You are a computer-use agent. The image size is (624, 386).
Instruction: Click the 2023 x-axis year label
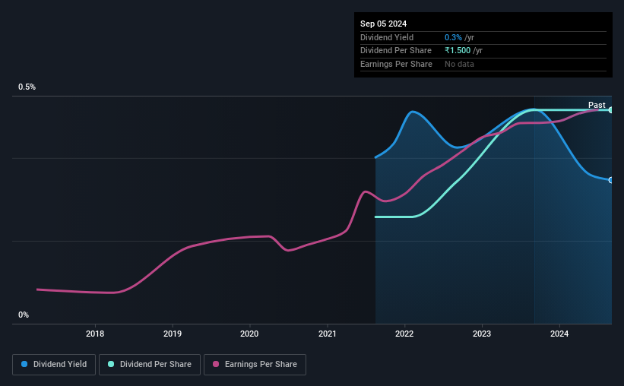tap(482, 334)
